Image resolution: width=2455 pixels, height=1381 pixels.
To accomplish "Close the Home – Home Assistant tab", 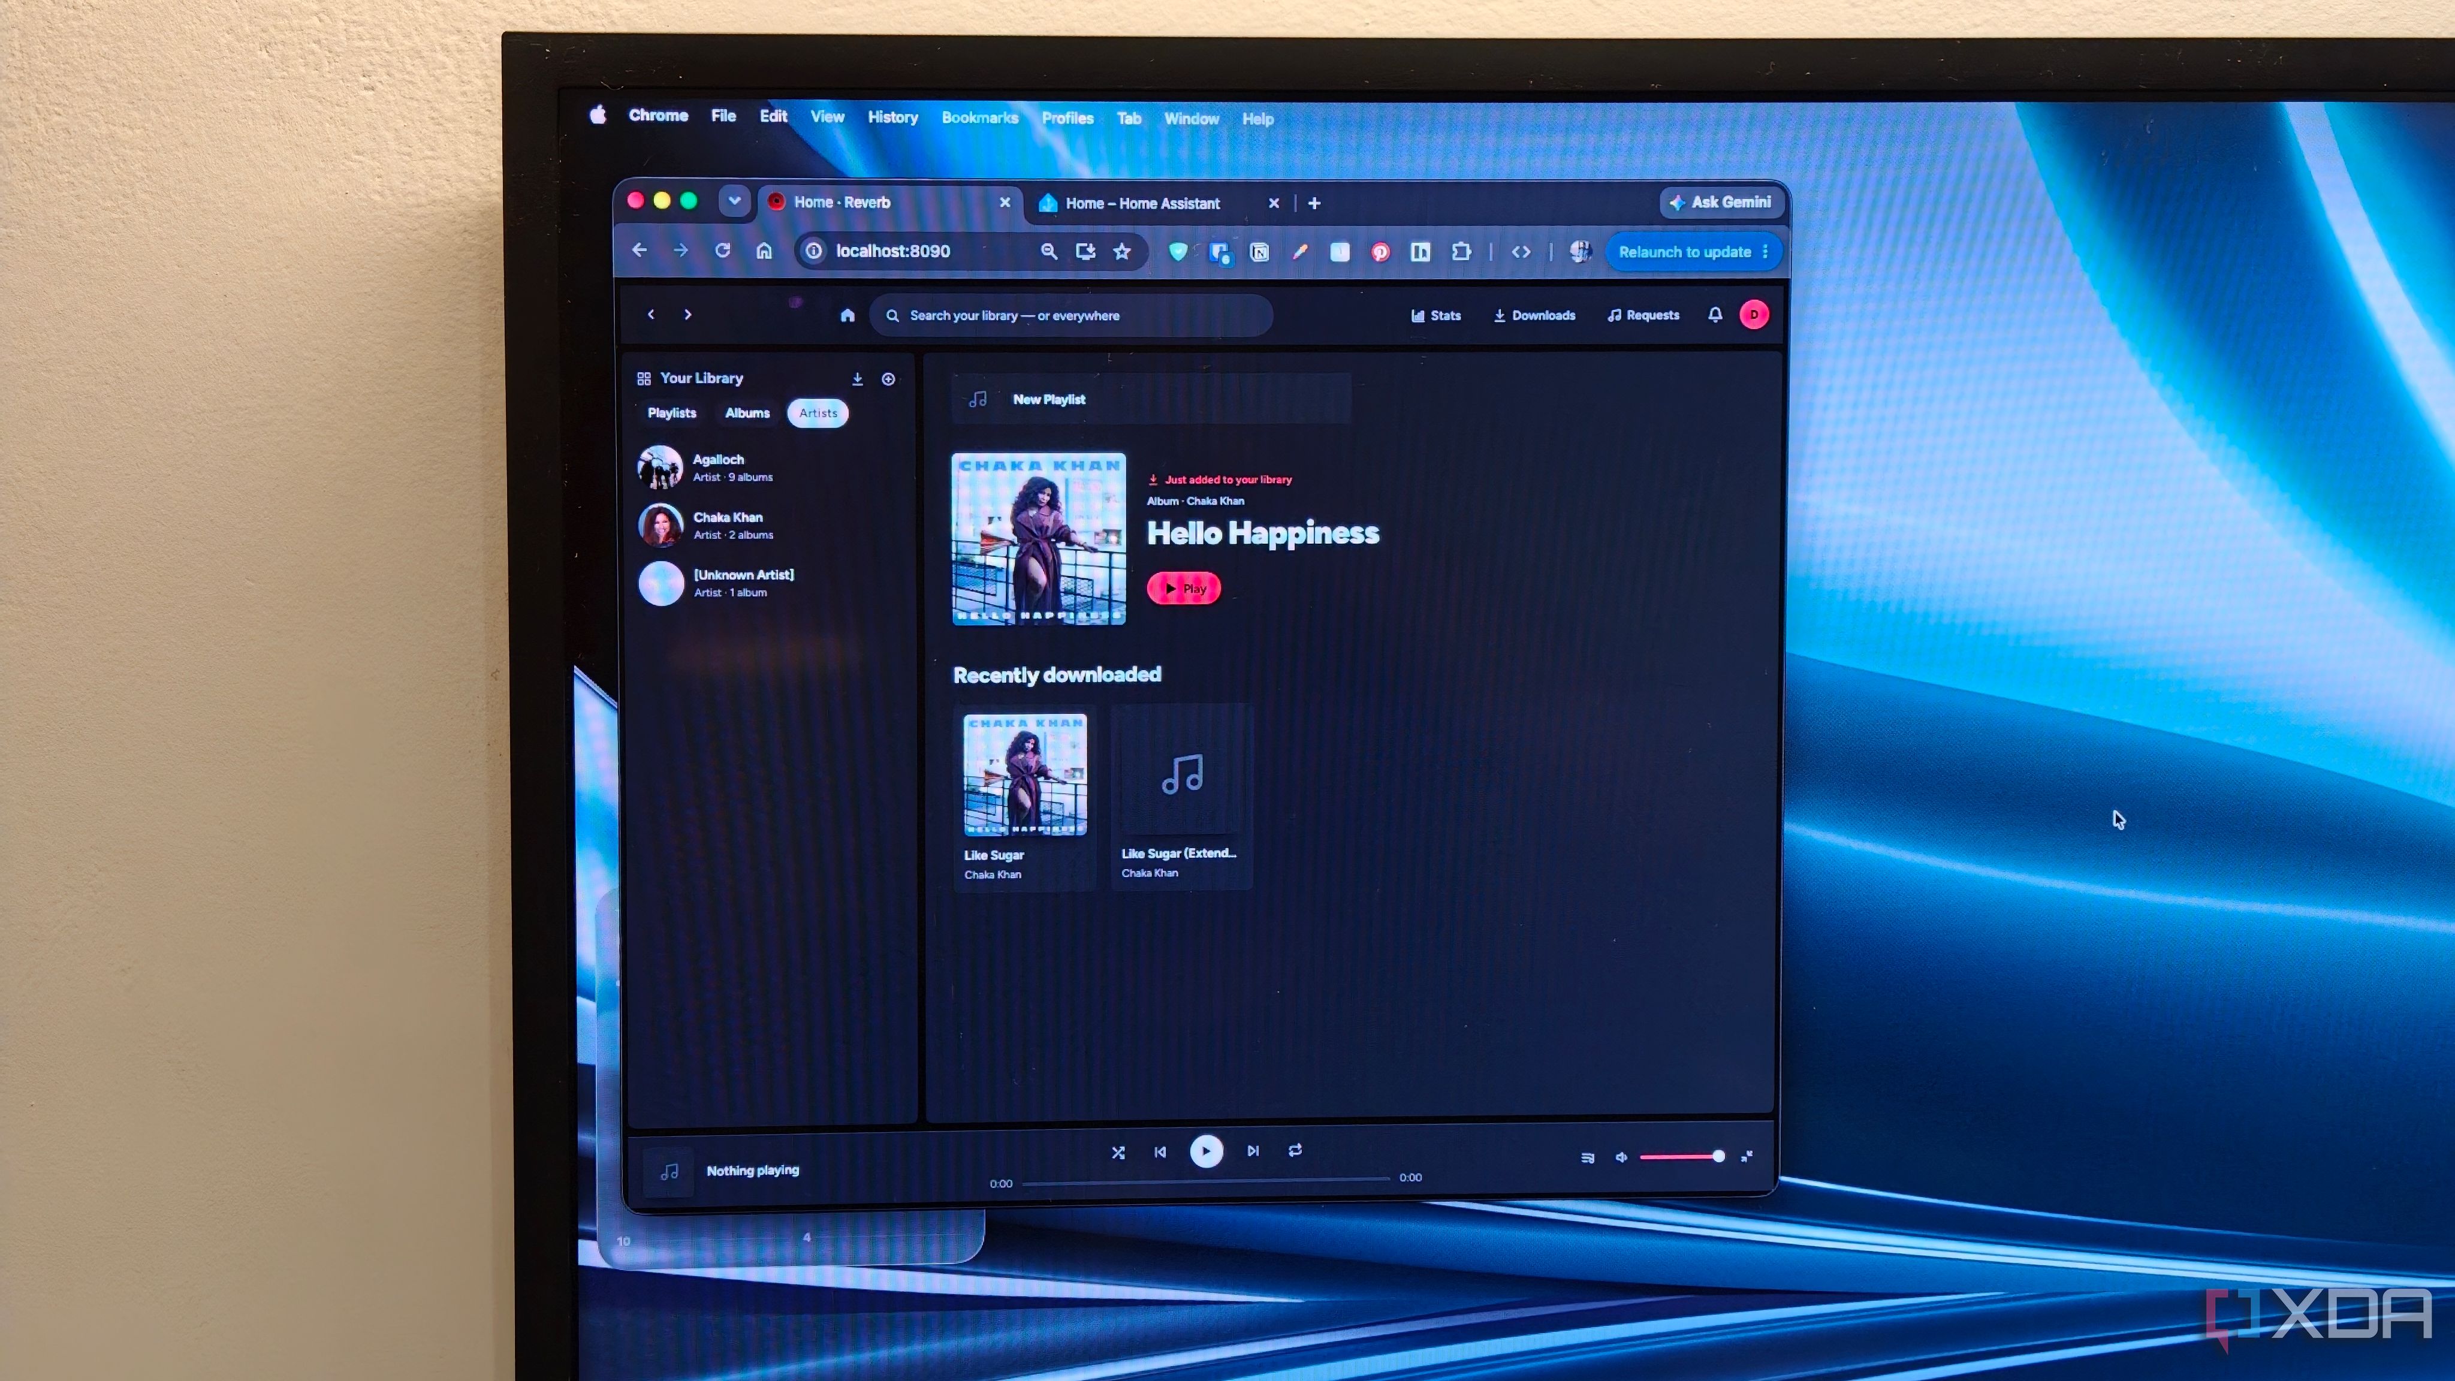I will [x=1273, y=203].
